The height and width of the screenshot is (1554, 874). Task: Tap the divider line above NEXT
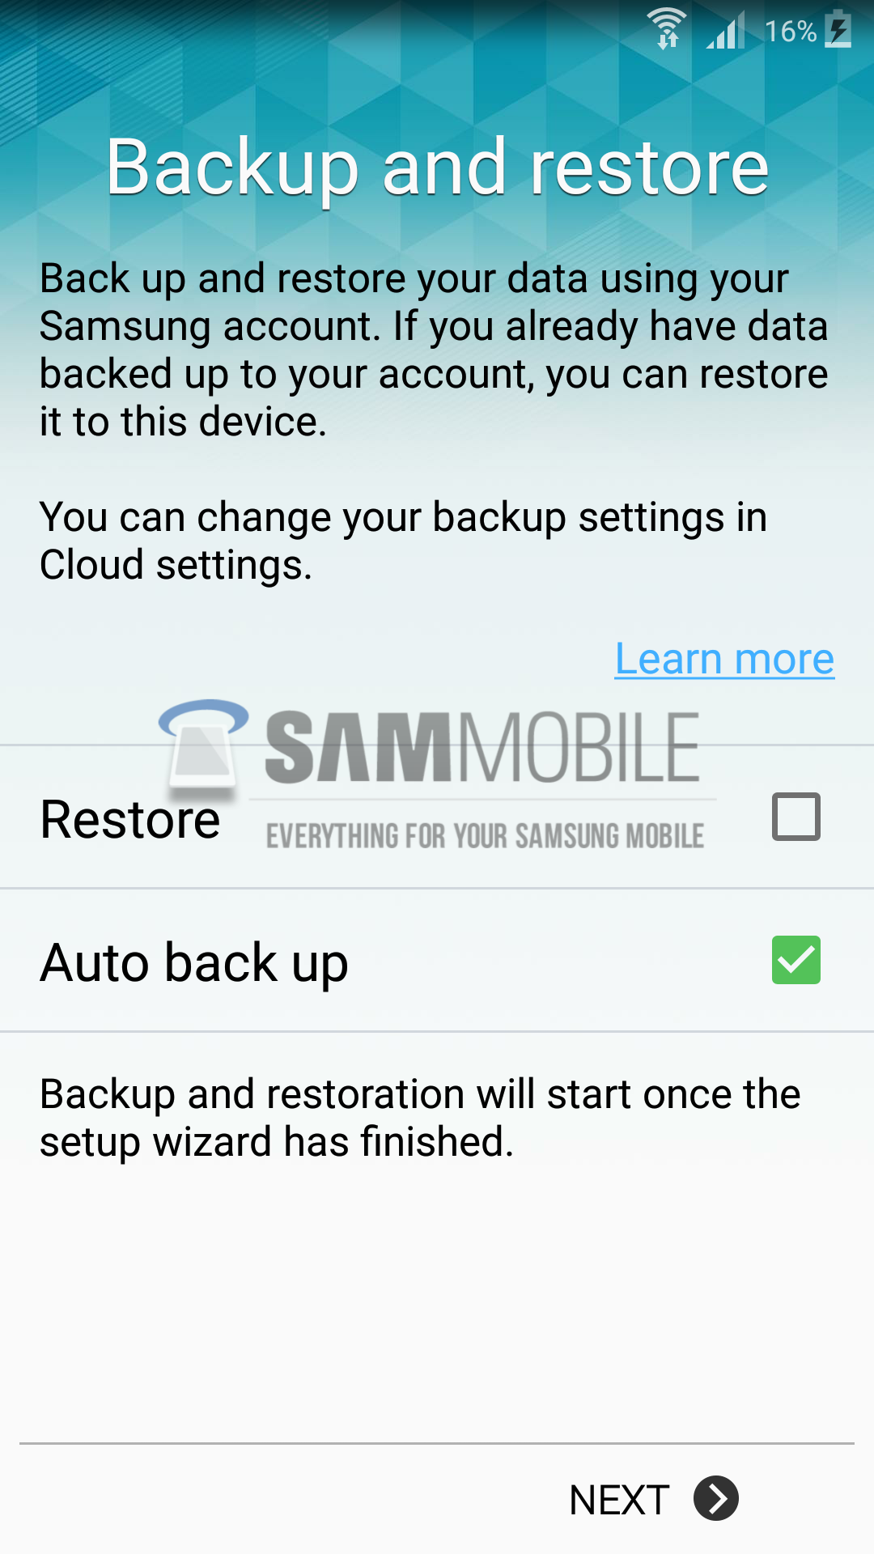click(437, 1443)
